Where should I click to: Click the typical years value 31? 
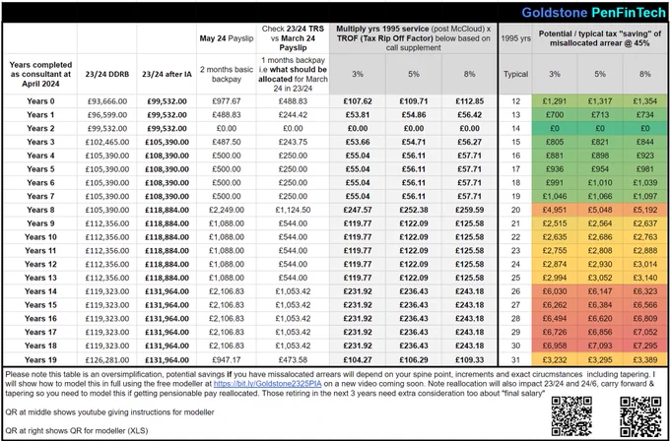515,360
